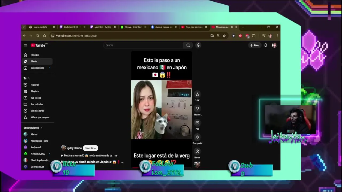The width and height of the screenshot is (342, 192).
Task: Switch to the JeikerXen - Twitch tab
Action: pyautogui.click(x=102, y=27)
